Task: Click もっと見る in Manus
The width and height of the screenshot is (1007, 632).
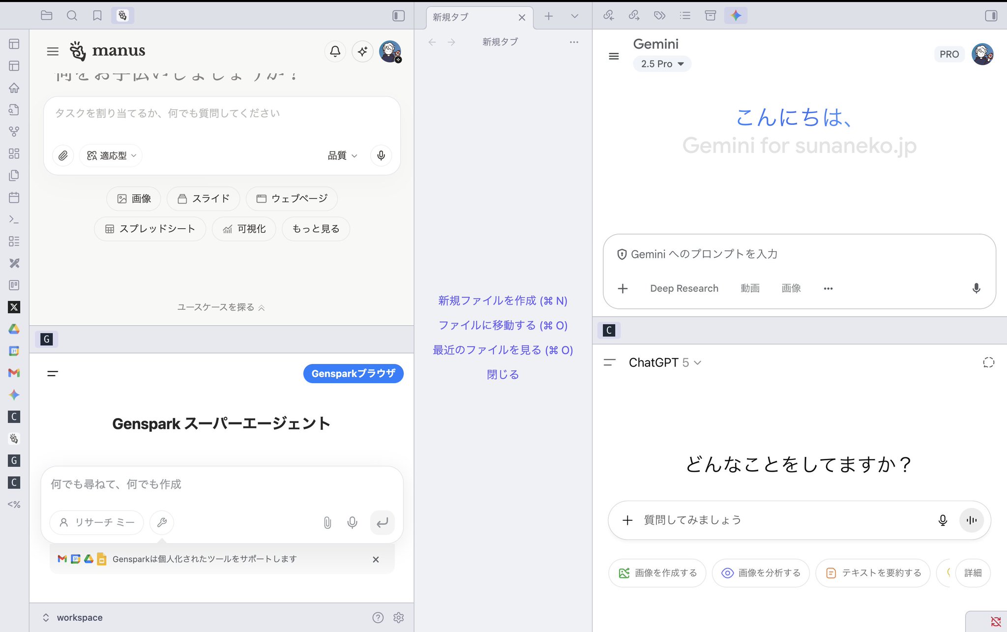Action: pyautogui.click(x=316, y=229)
